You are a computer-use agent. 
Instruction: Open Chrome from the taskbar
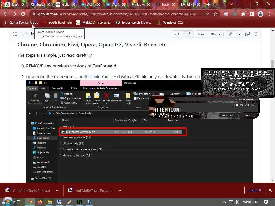click(x=30, y=202)
